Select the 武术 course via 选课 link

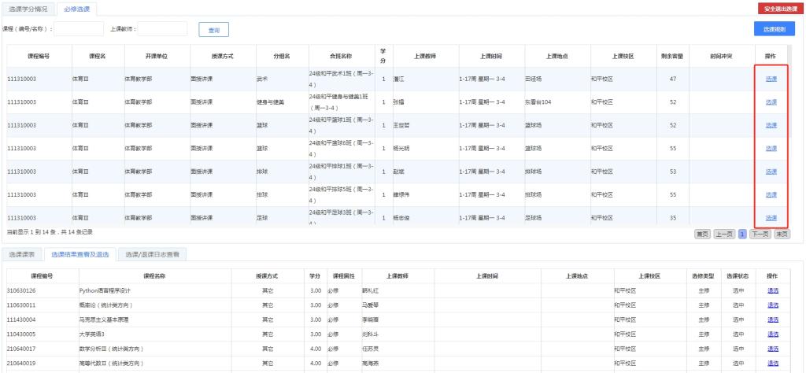(771, 79)
